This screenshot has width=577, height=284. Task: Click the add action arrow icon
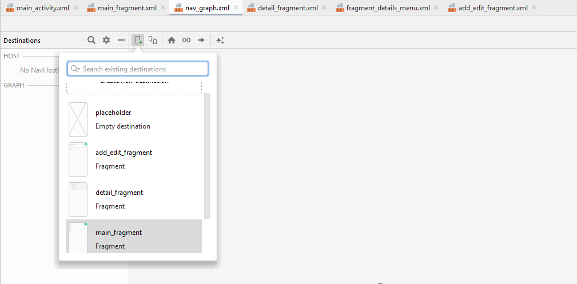pos(201,40)
